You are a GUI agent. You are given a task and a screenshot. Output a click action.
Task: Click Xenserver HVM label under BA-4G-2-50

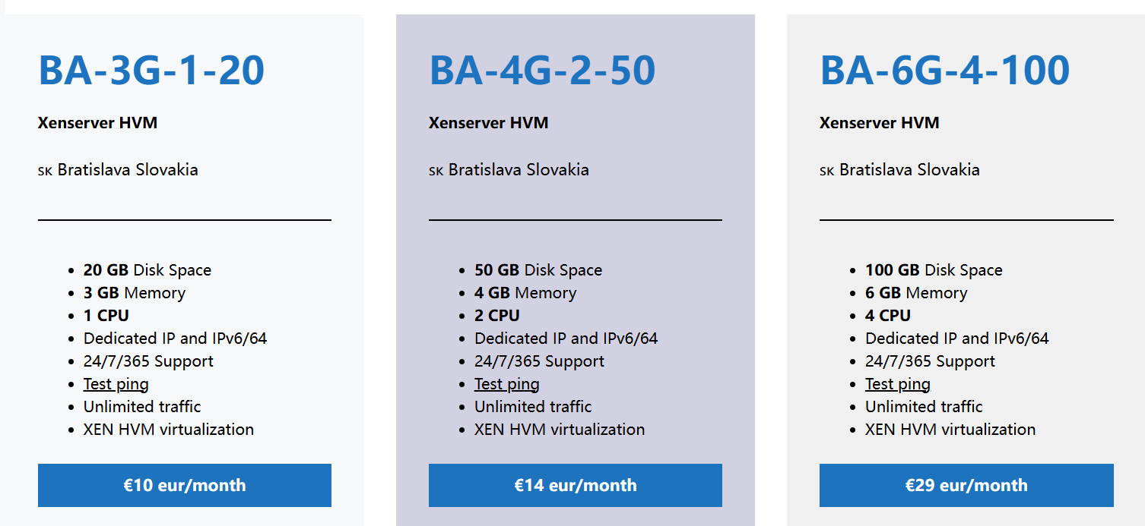tap(488, 123)
